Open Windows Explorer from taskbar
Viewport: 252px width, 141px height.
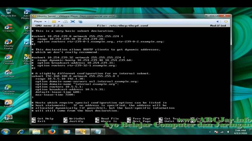[x=36, y=132]
